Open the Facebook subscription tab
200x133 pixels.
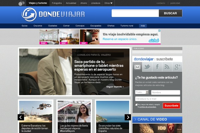[157, 67]
